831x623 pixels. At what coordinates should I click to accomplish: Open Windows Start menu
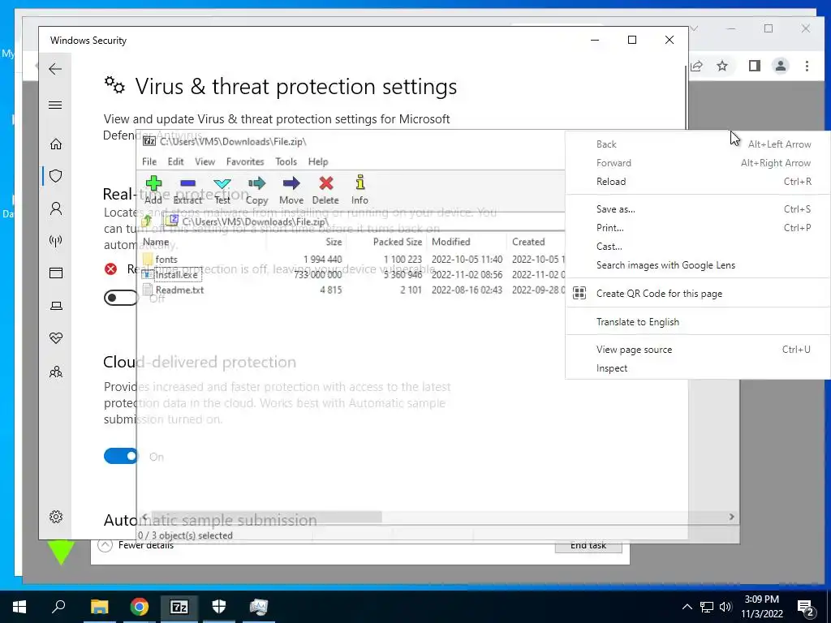click(19, 607)
